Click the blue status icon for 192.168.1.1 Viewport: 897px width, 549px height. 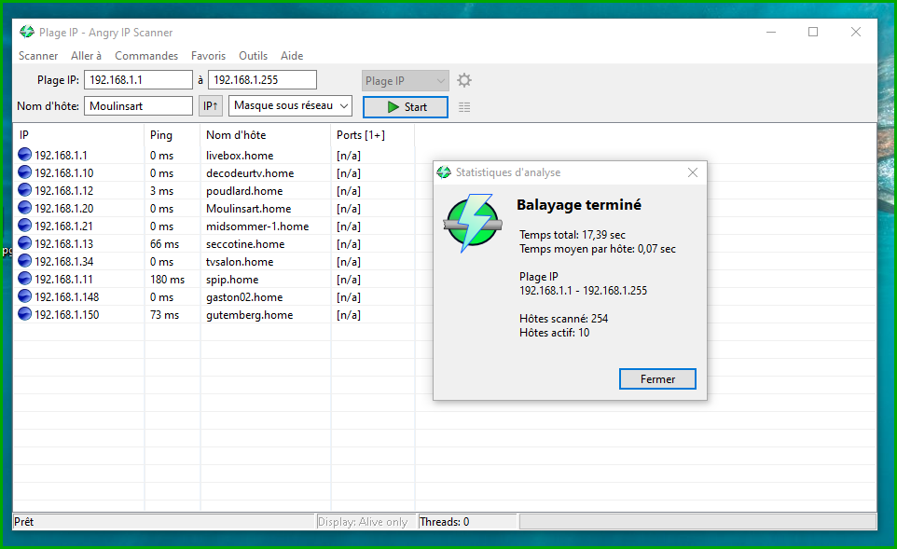point(25,156)
